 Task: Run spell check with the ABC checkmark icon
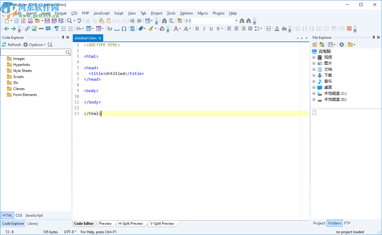click(x=79, y=21)
